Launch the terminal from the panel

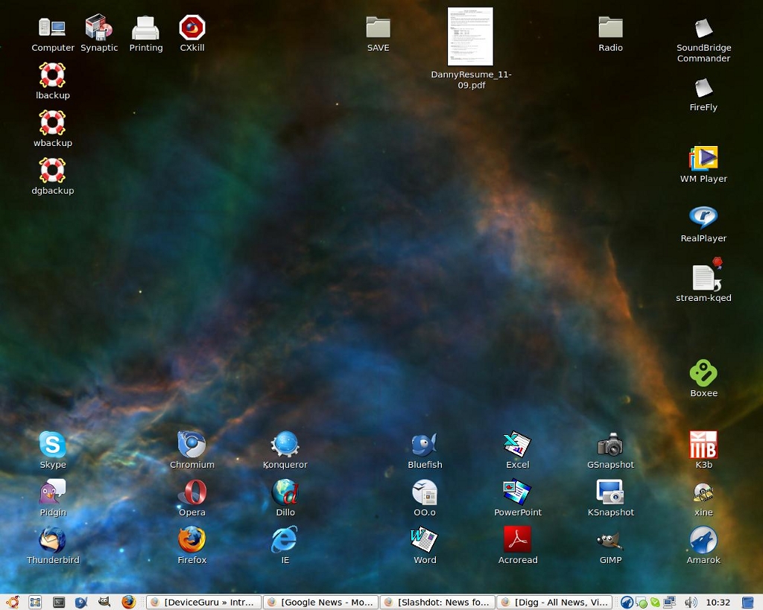click(x=59, y=603)
